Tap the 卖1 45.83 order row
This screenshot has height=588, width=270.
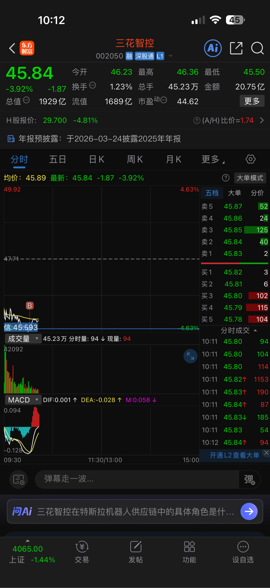(x=235, y=253)
